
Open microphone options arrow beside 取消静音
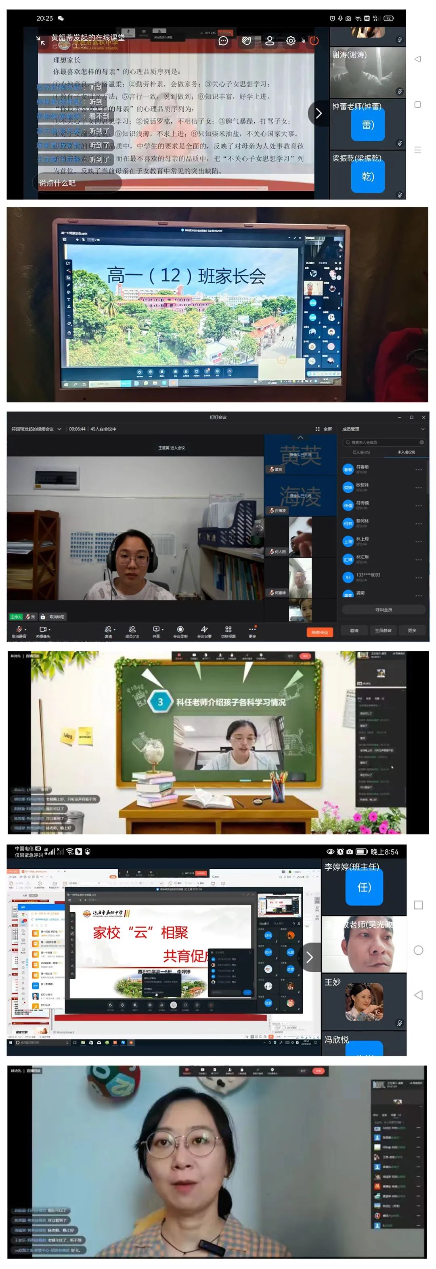[x=25, y=629]
